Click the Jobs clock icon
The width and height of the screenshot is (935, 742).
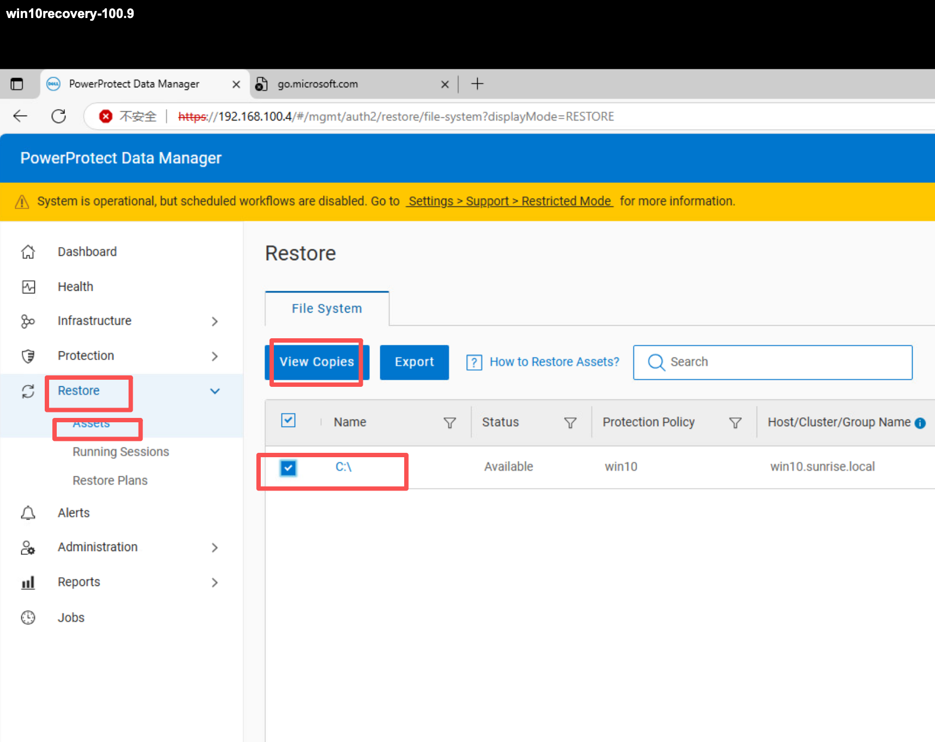point(28,618)
